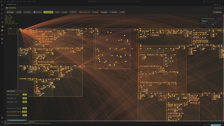Open the Manage gear icon at sidebar bottom
Screen dimensions: 224x126
2,122
